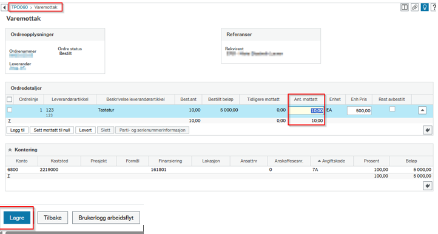This screenshot has height=234, width=438.
Task: Click the Formål column header
Action: (132, 161)
